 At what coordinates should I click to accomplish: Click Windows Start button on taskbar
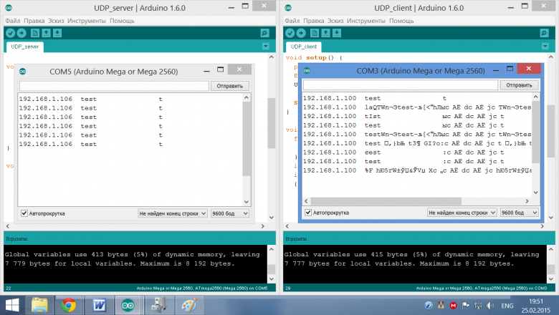click(x=12, y=306)
